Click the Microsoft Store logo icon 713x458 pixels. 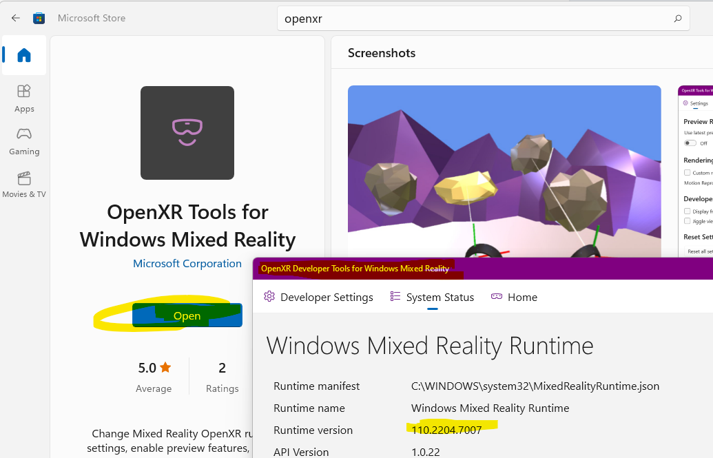click(39, 18)
